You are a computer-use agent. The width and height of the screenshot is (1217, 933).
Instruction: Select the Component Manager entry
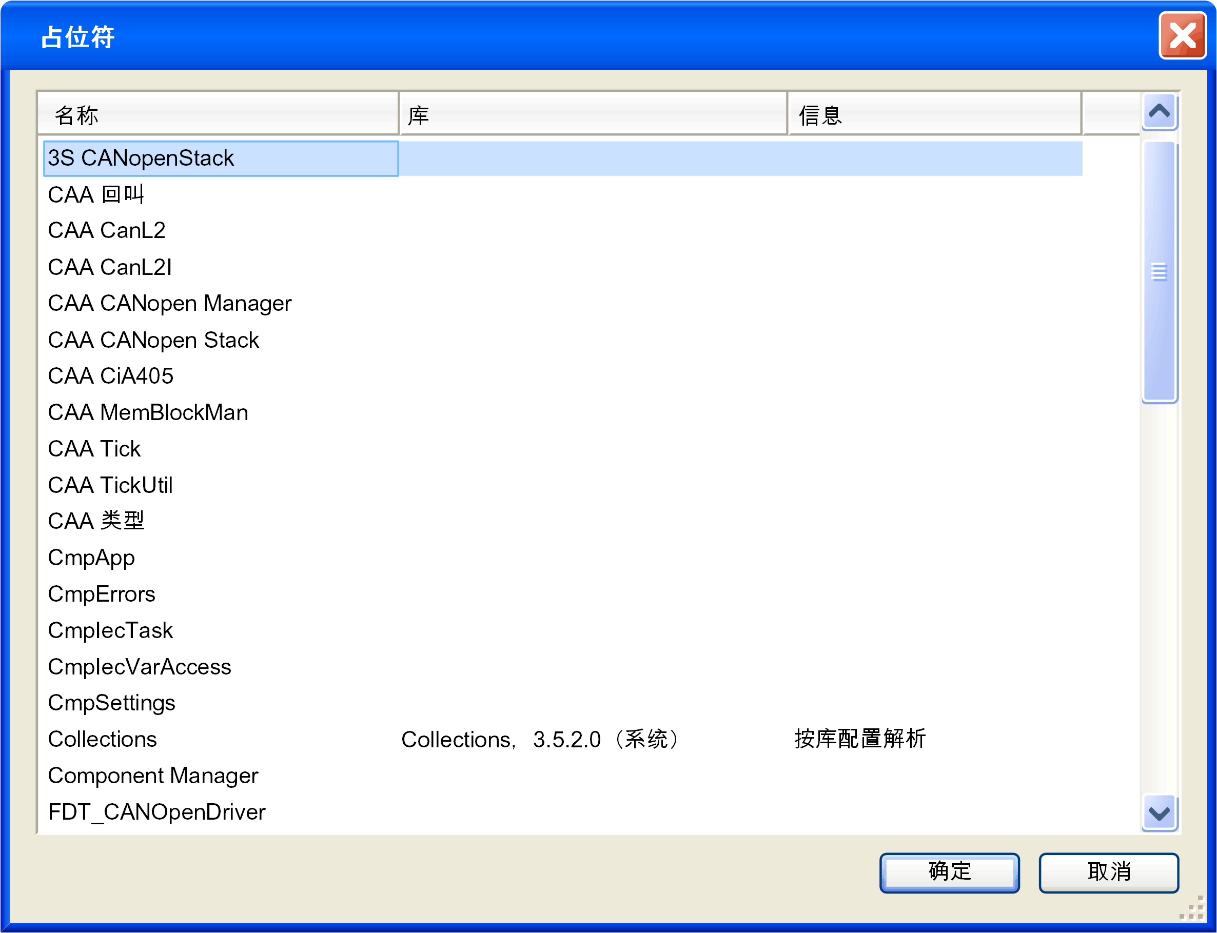[153, 776]
